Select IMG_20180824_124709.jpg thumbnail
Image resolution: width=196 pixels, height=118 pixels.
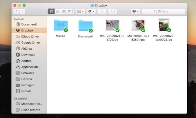[112, 25]
